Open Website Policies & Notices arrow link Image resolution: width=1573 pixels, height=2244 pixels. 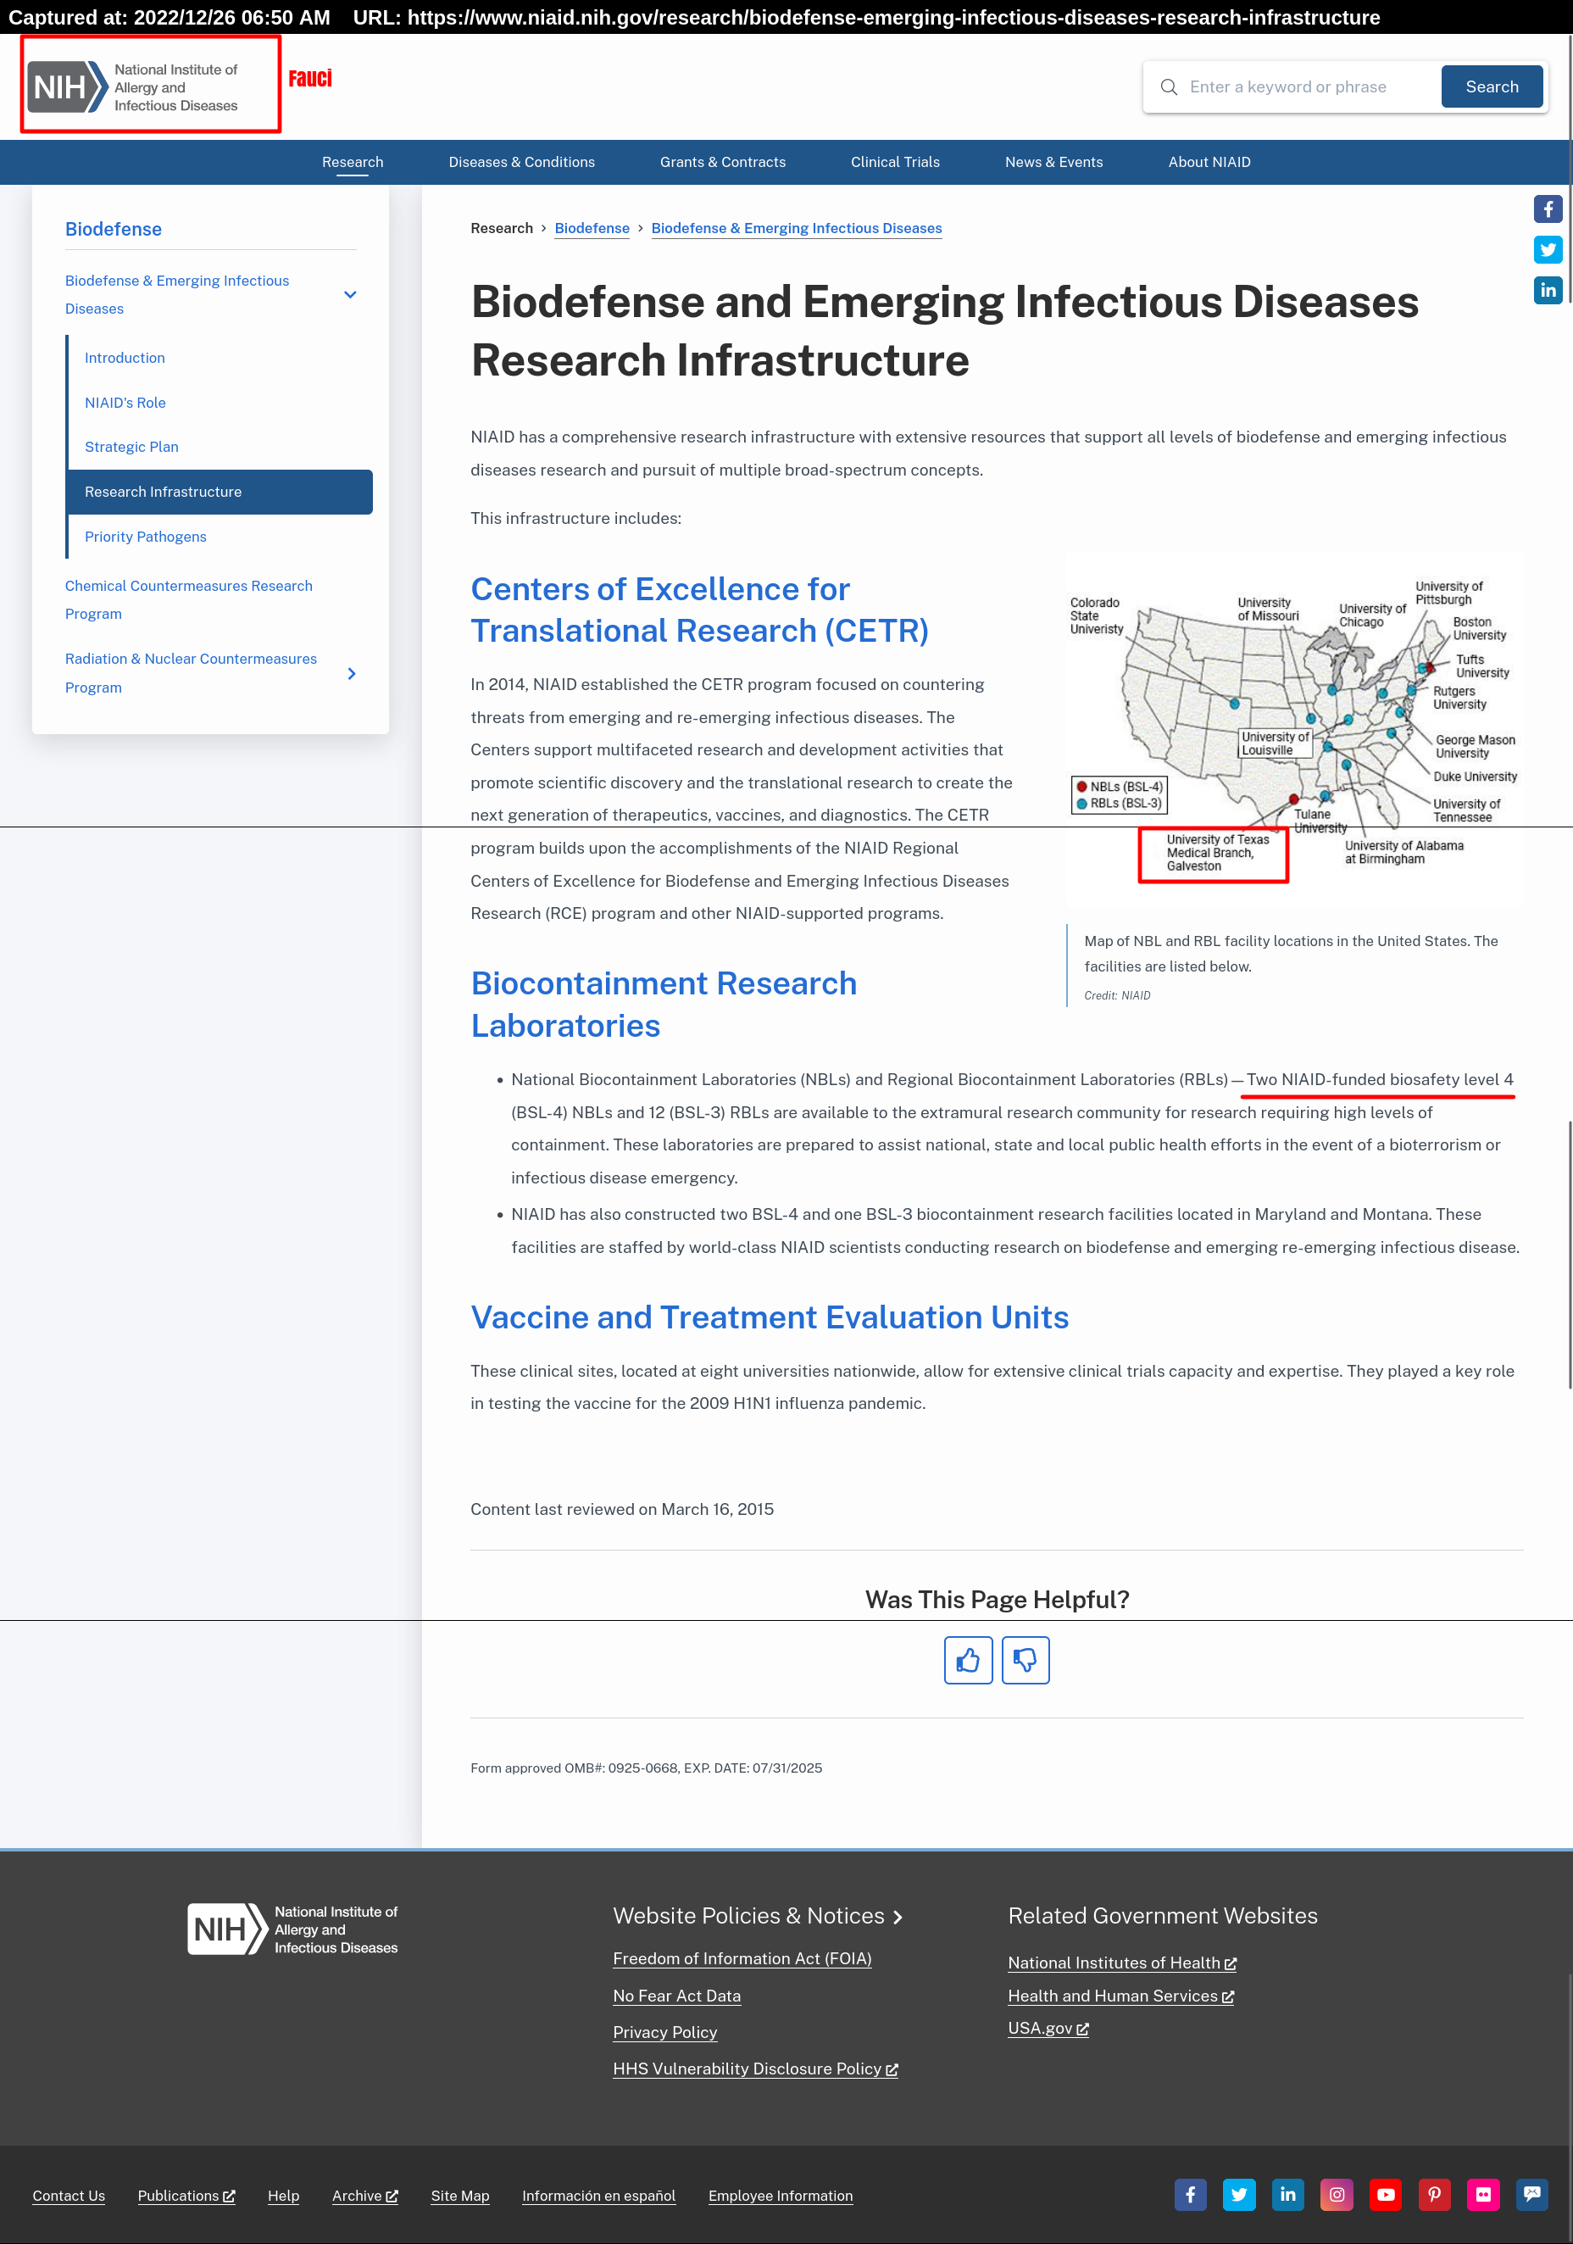(x=757, y=1916)
